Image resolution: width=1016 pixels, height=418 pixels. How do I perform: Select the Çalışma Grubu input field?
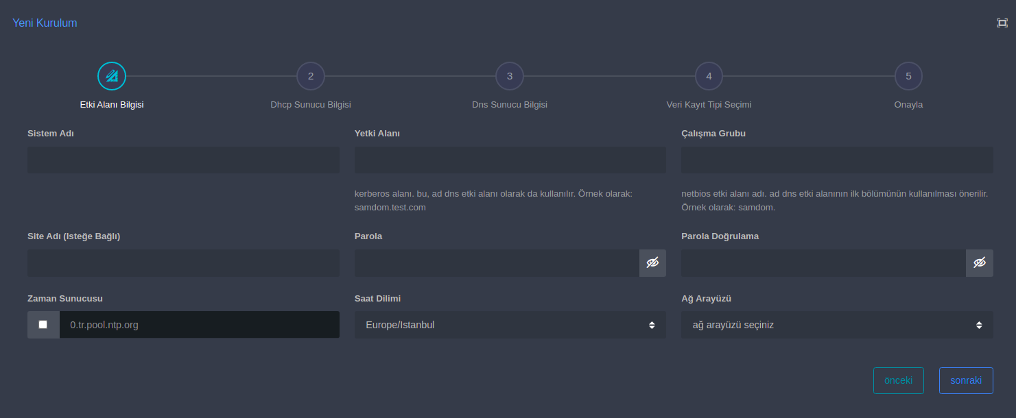pos(836,160)
